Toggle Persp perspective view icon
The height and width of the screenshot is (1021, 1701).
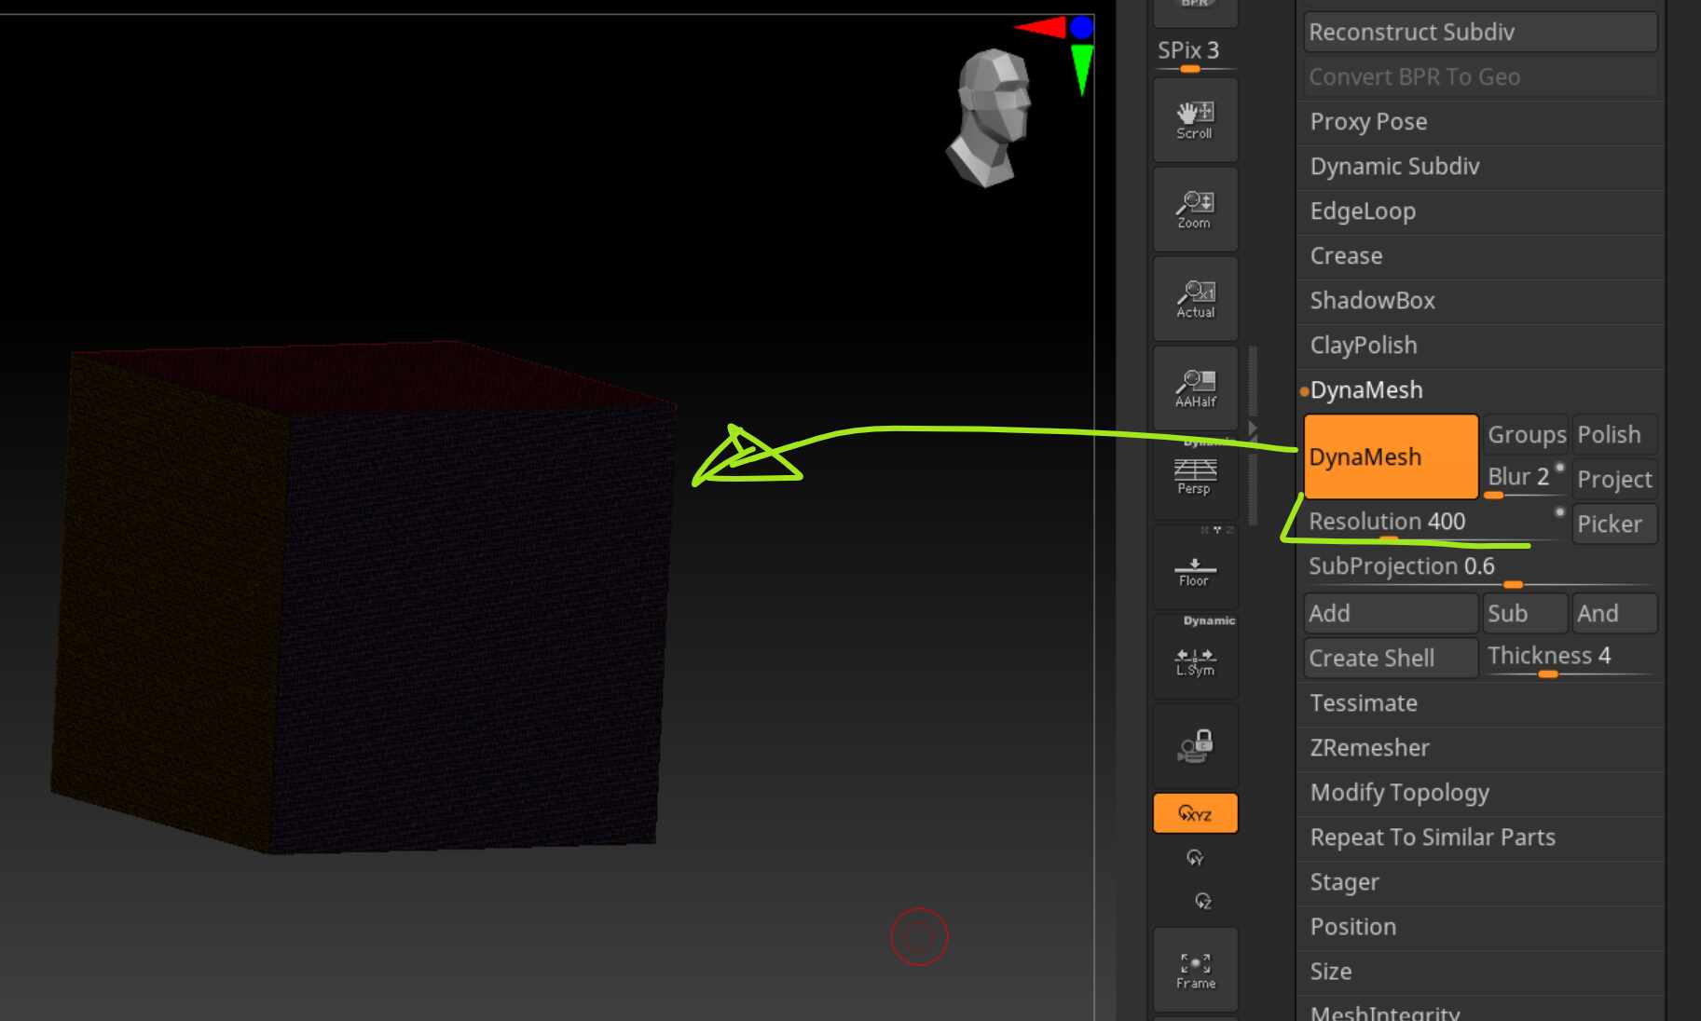(1195, 476)
